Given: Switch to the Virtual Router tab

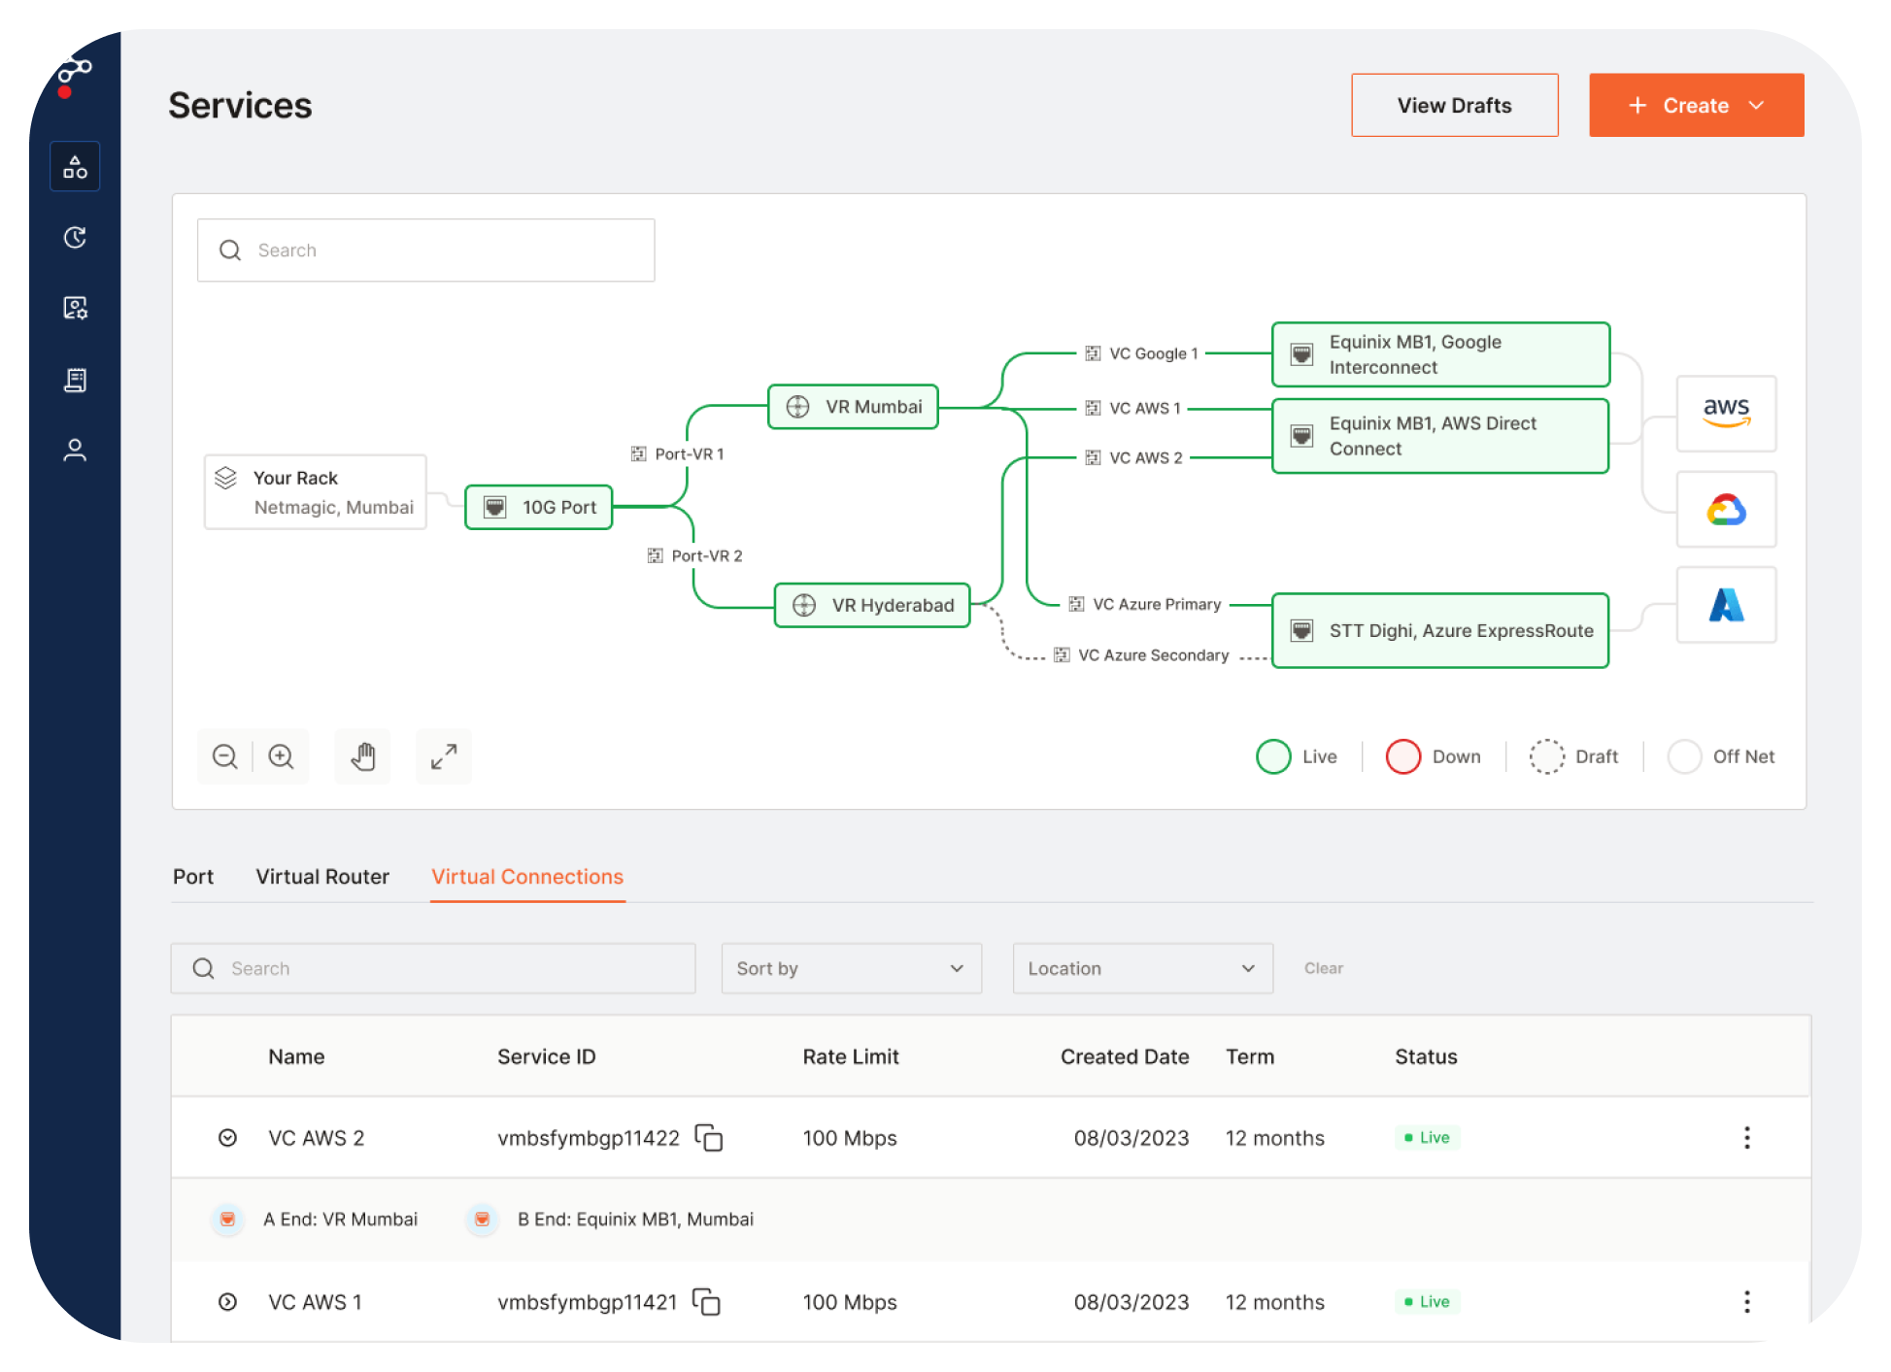Looking at the screenshot, I should pos(321,876).
